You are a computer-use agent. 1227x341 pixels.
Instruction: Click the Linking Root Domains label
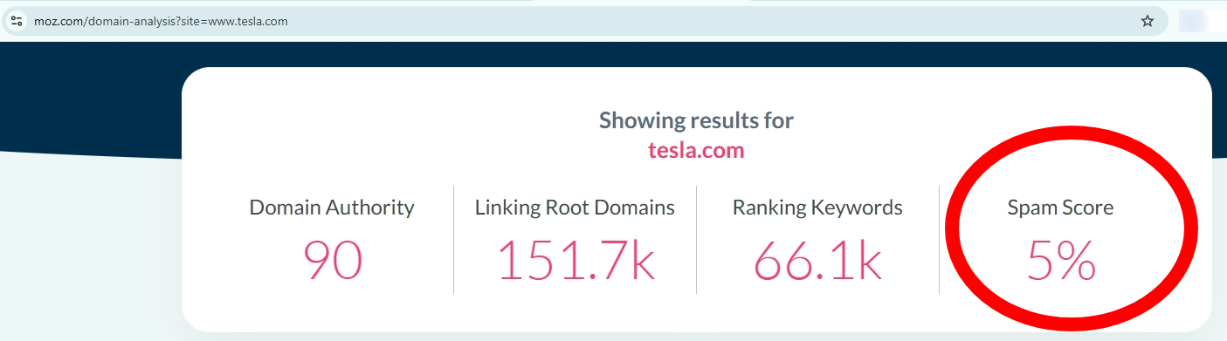coord(575,208)
